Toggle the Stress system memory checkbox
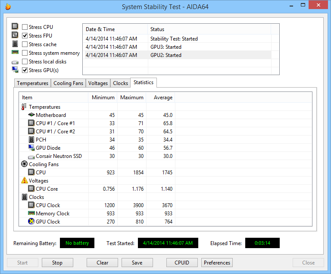This screenshot has width=331, height=274. coord(25,53)
